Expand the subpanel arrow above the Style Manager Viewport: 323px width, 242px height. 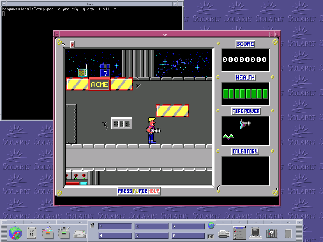(x=239, y=222)
